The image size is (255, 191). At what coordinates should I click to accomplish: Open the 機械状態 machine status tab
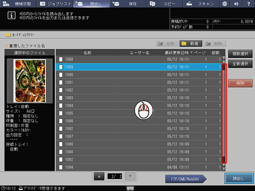click(18, 3)
